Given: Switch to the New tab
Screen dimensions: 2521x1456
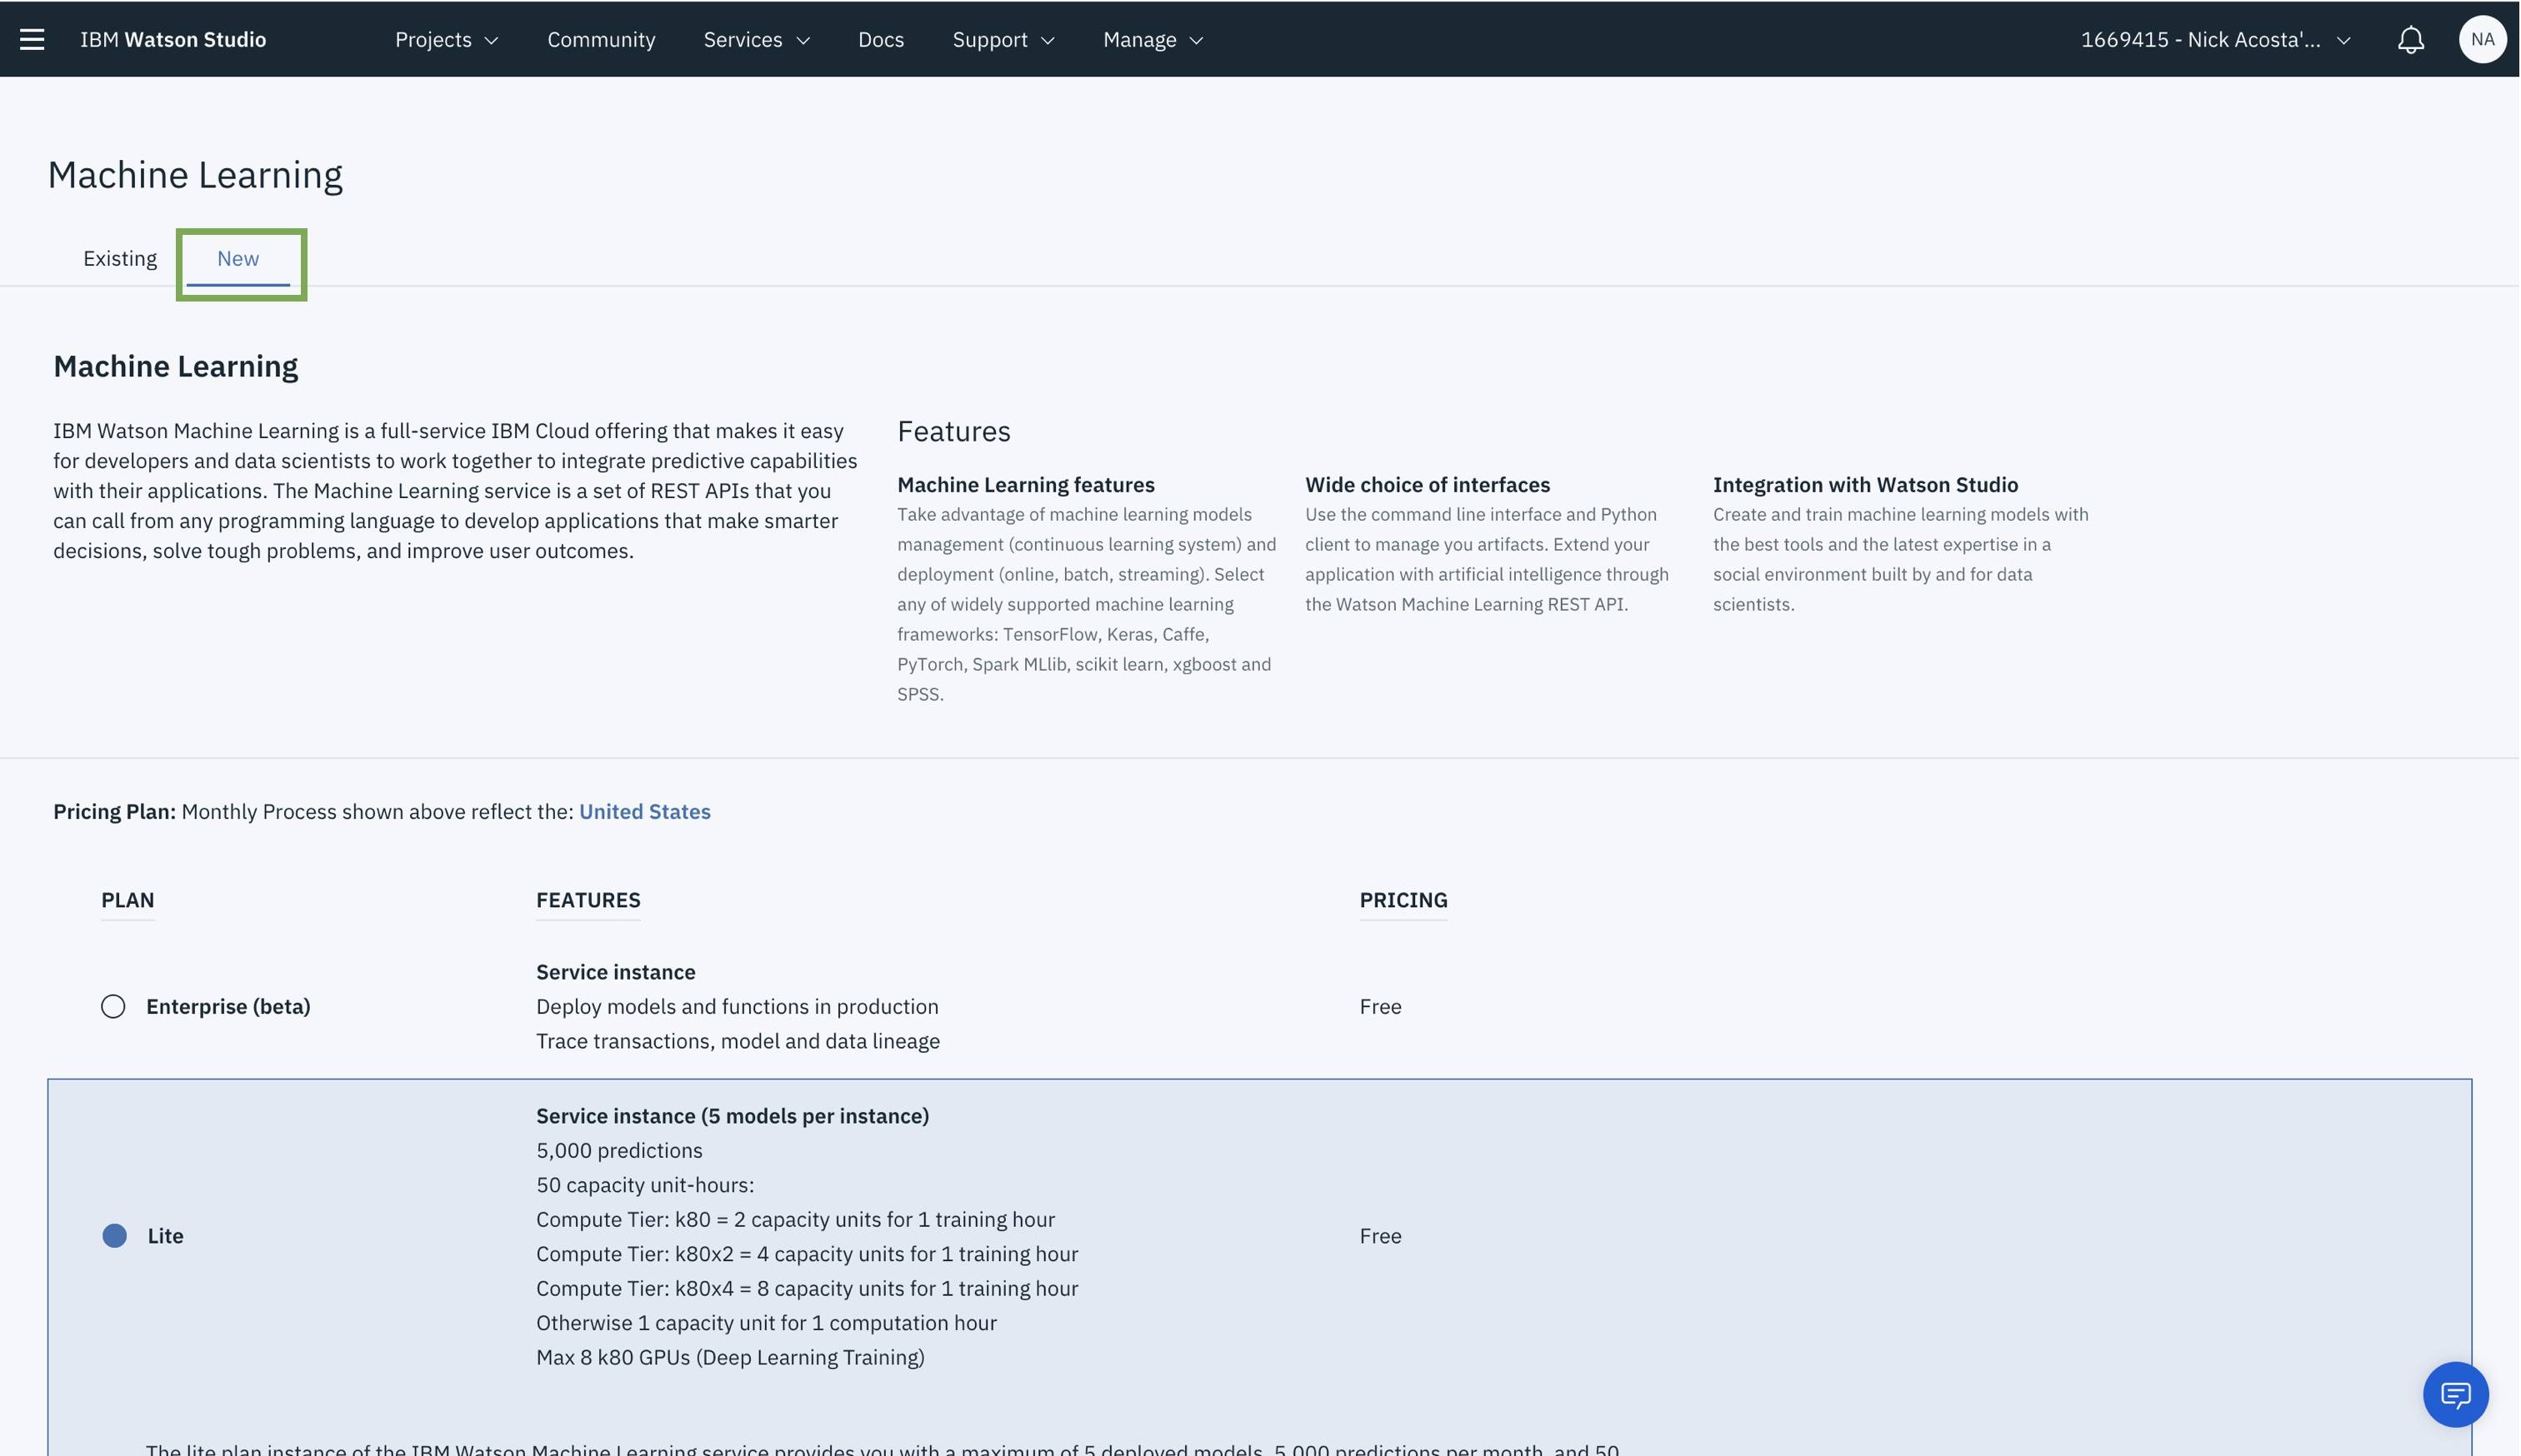Looking at the screenshot, I should click(238, 259).
